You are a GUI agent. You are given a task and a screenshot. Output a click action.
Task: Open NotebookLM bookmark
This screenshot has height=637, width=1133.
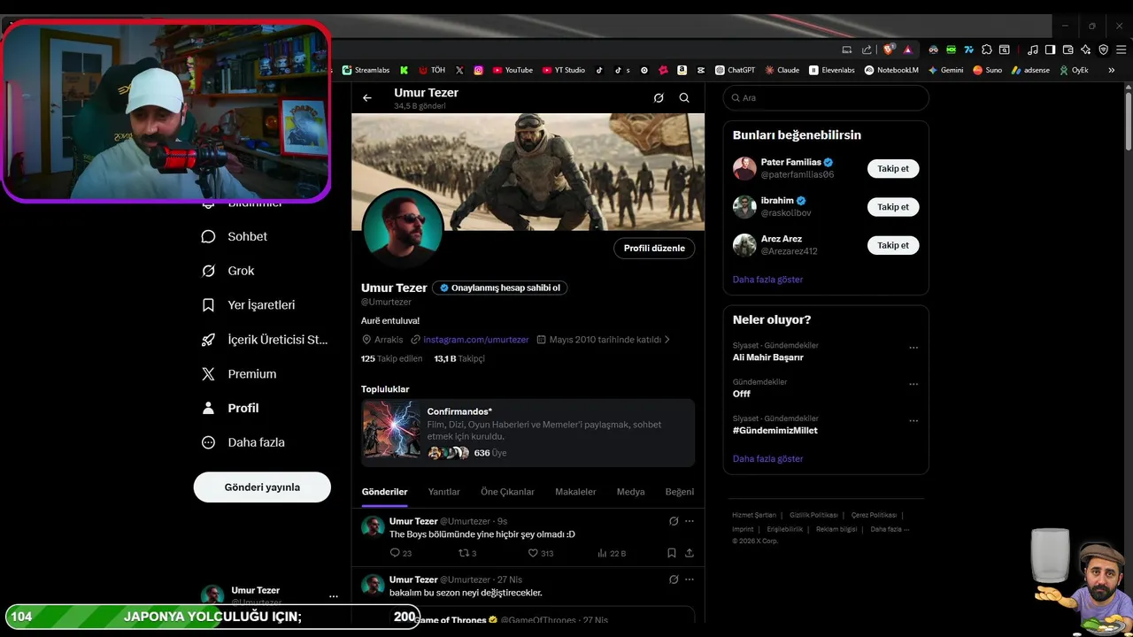pyautogui.click(x=891, y=70)
